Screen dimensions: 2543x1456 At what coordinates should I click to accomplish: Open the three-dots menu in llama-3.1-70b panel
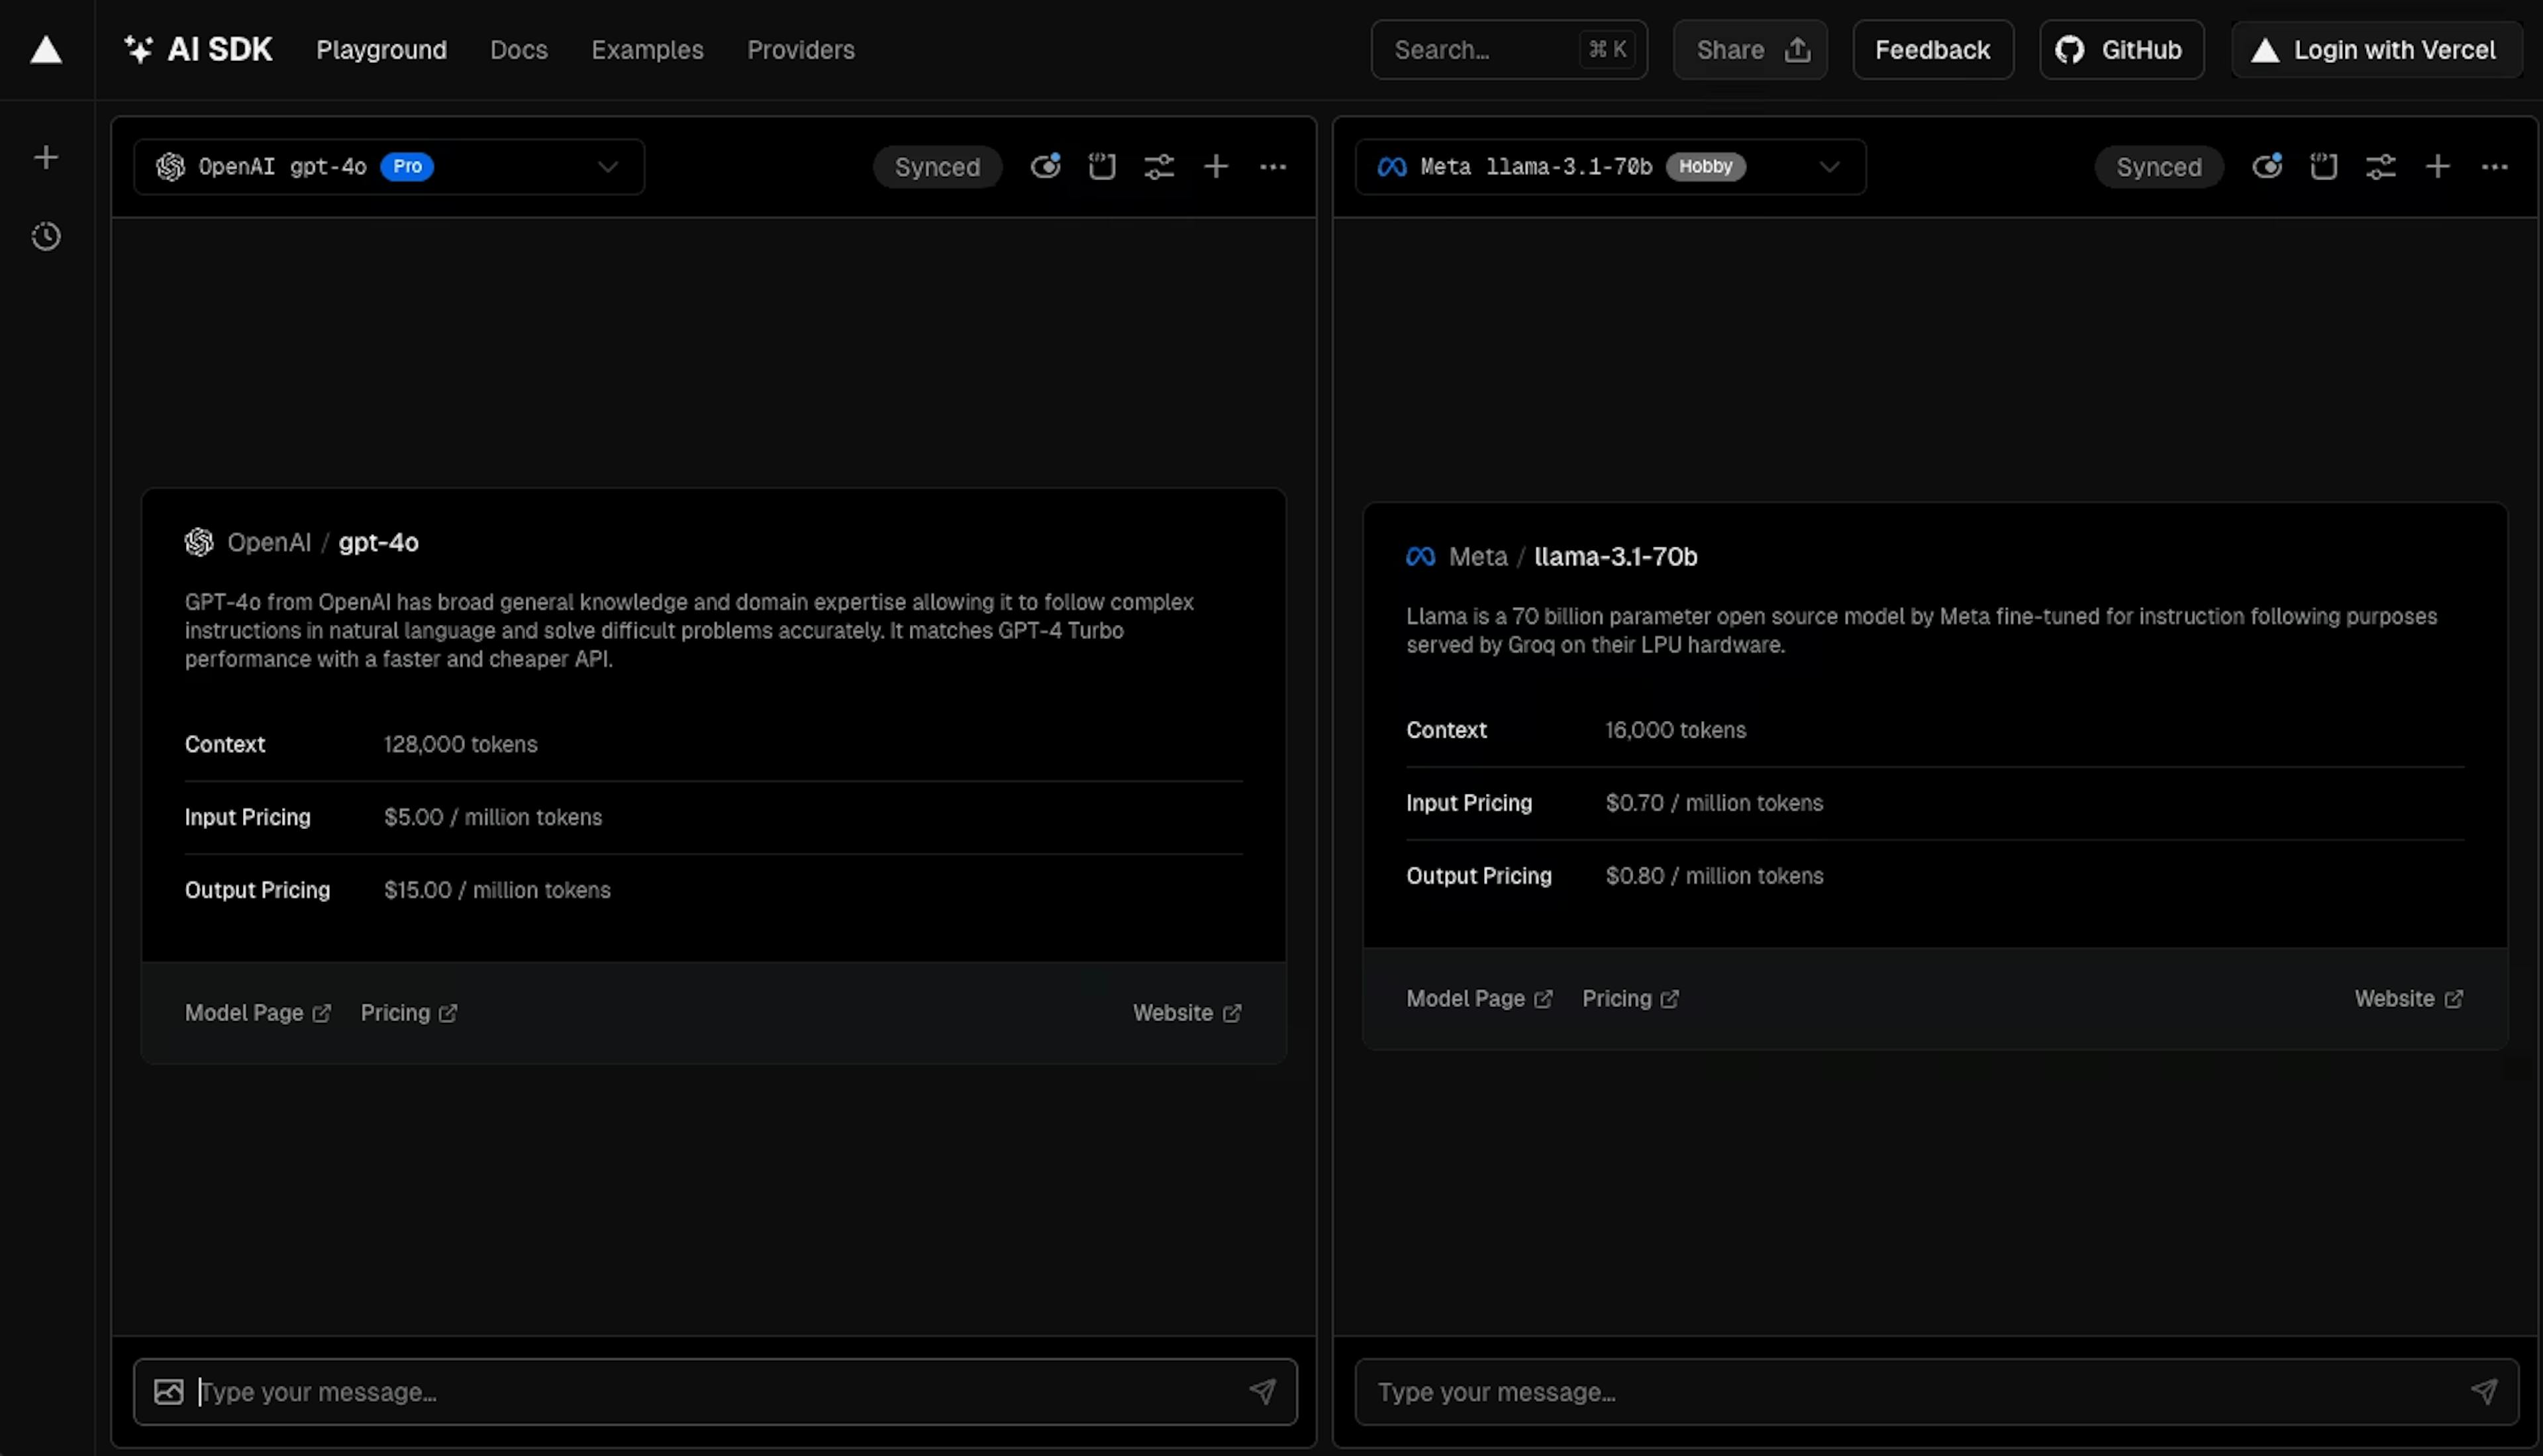click(x=2494, y=166)
